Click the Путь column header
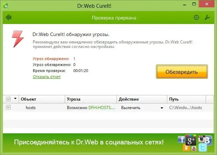This screenshot has height=155, width=217. pyautogui.click(x=187, y=99)
